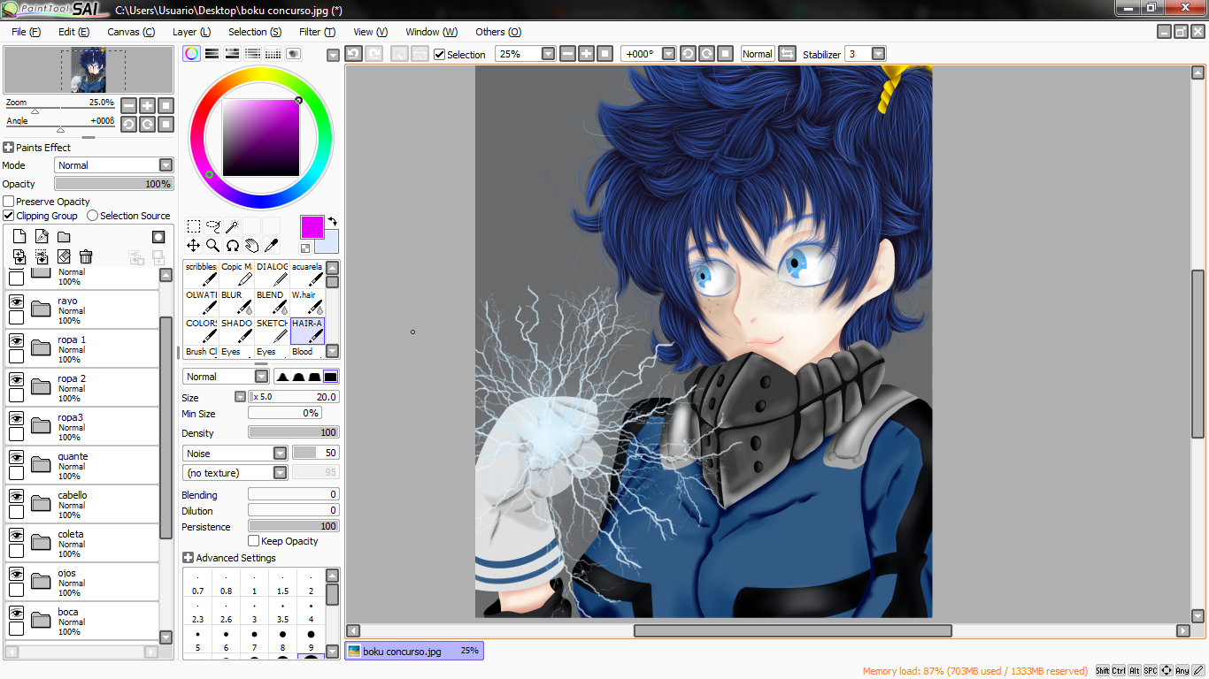
Task: Rotate the navigator view clockwise
Action: click(147, 124)
